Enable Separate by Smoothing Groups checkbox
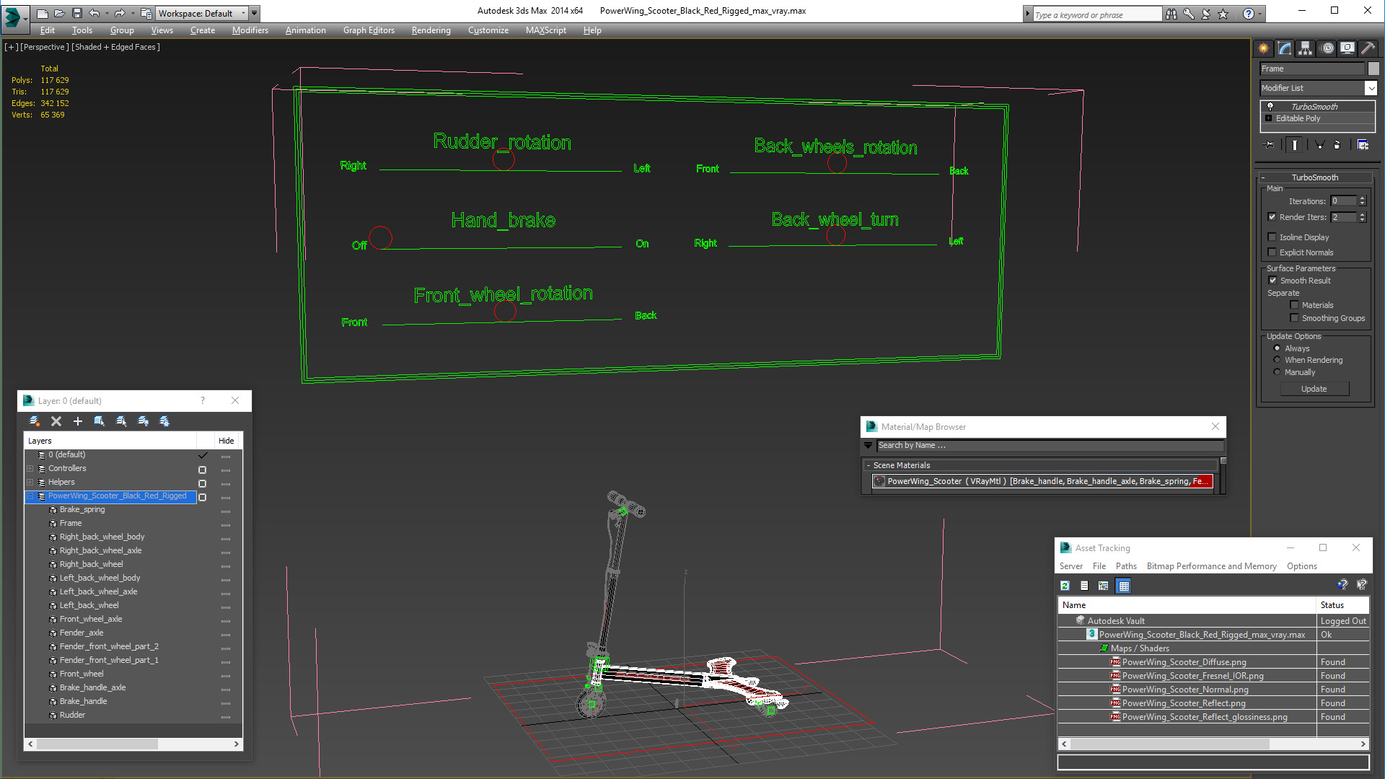This screenshot has height=779, width=1385. pos(1294,317)
